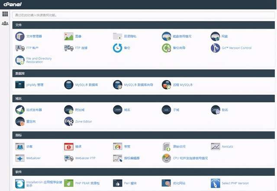Open the DNS Zone Editor icon
The width and height of the screenshot is (277, 191).
tap(69, 121)
